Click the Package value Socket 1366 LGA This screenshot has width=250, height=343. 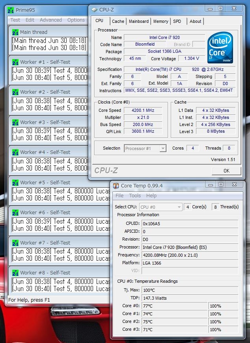coord(164,52)
